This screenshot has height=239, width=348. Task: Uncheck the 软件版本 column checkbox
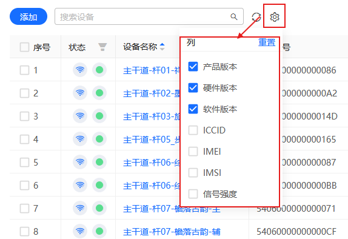[193, 109]
